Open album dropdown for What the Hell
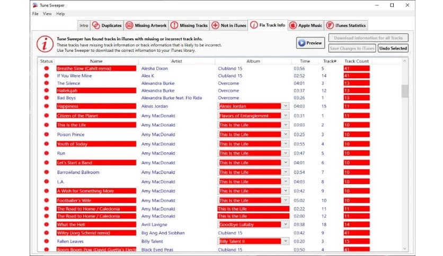Viewport: 443px width, 256px height. click(286, 224)
